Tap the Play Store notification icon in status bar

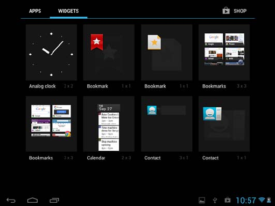click(x=228, y=200)
